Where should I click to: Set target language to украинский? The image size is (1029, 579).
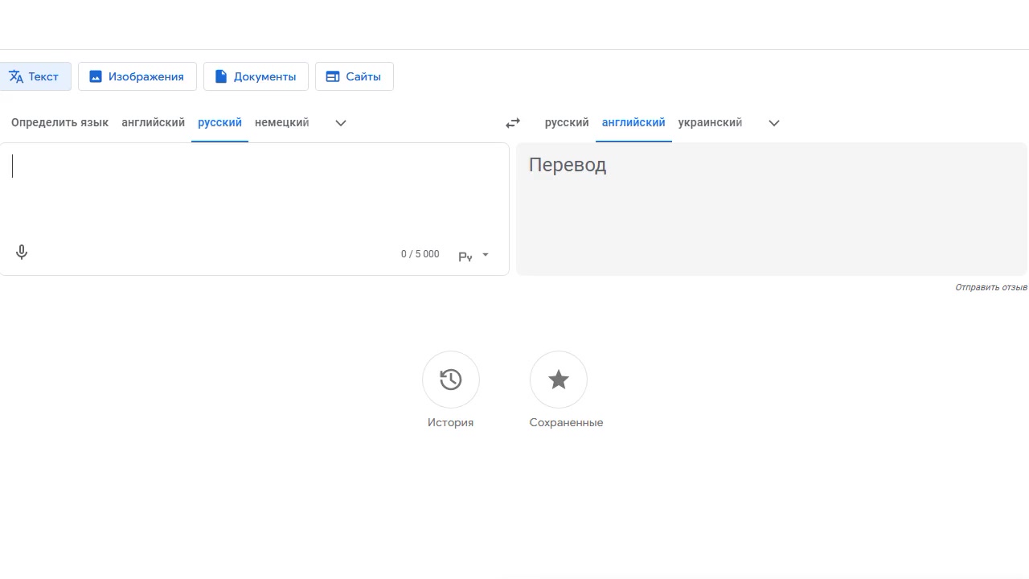[710, 123]
